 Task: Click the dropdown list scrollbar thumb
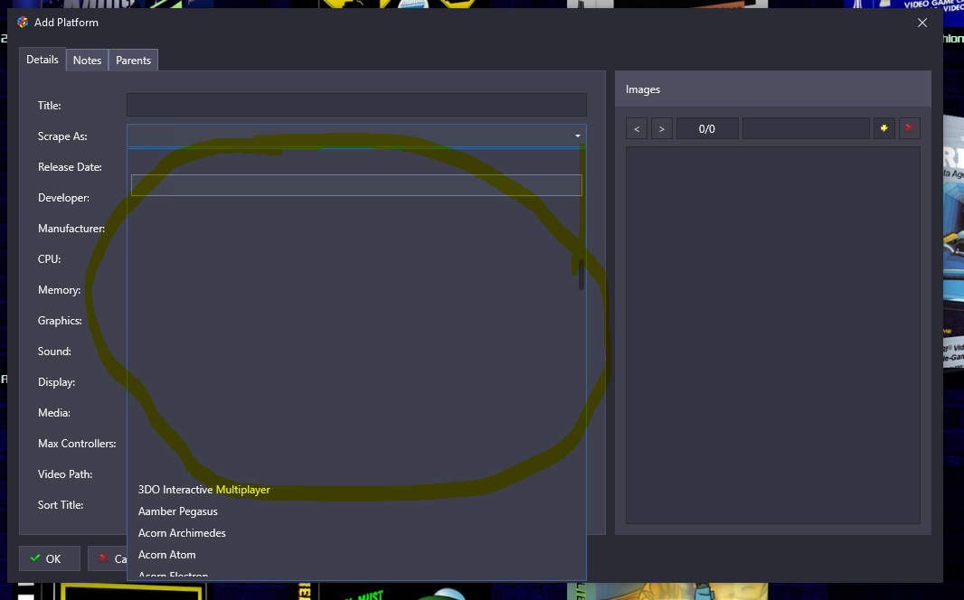click(x=581, y=274)
